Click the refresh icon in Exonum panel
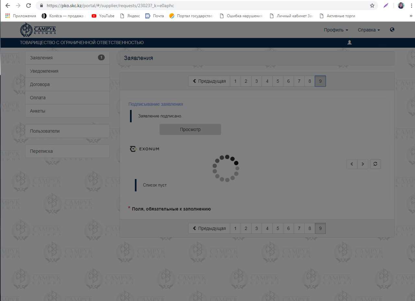The height and width of the screenshot is (301, 415). click(375, 164)
